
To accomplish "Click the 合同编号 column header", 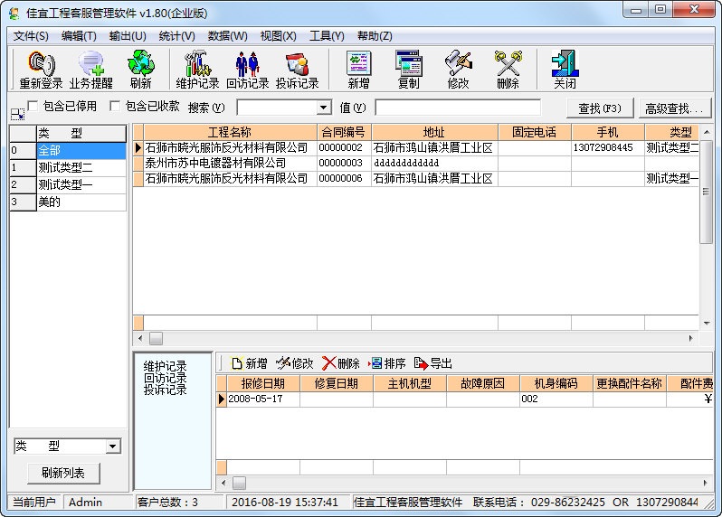I will (x=344, y=132).
